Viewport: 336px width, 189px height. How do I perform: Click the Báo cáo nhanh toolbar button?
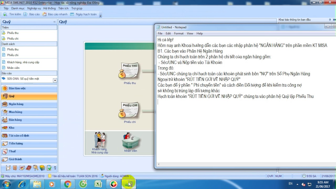coord(55,14)
